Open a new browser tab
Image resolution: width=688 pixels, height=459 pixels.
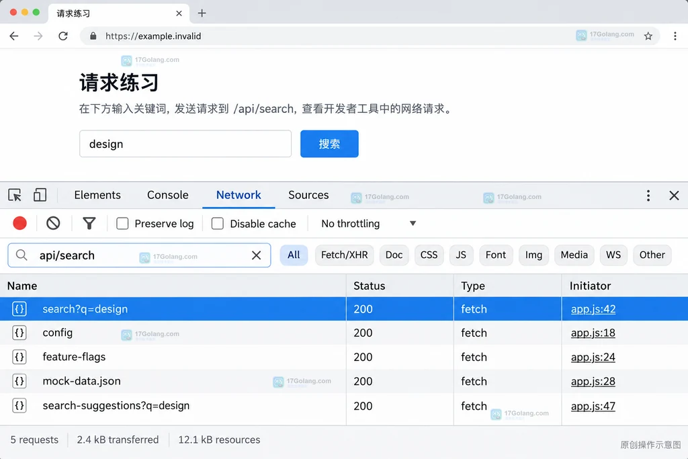pos(202,13)
